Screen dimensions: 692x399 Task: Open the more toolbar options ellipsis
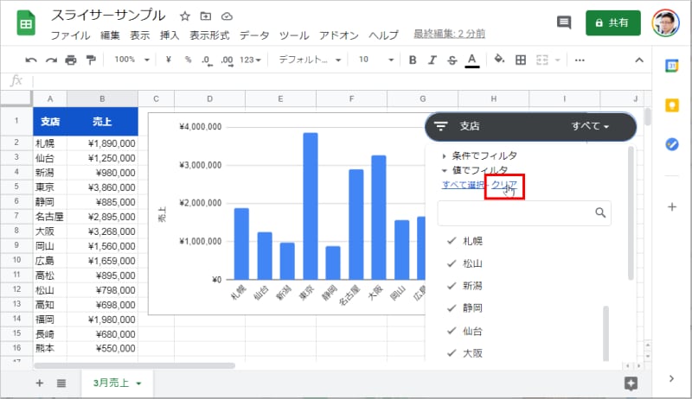[580, 60]
